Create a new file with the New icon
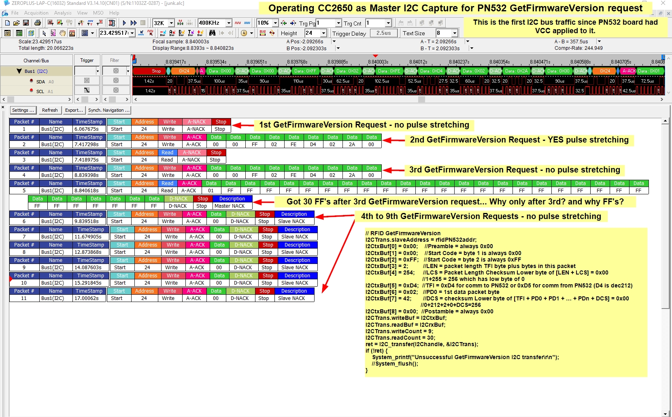Viewport: 672px width, 417px height. pyautogui.click(x=7, y=23)
